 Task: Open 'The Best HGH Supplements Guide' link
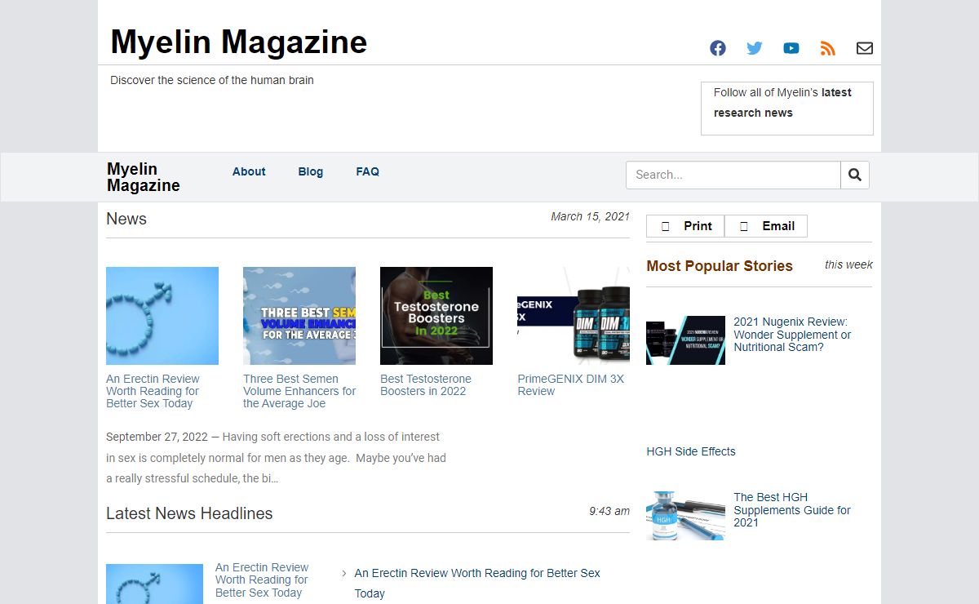792,510
